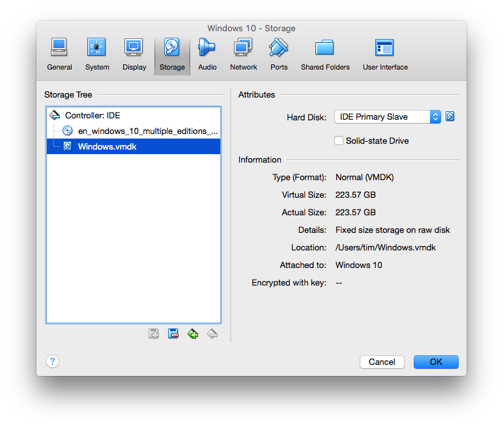Click 'Fixed size storage on raw disk' text

click(393, 230)
